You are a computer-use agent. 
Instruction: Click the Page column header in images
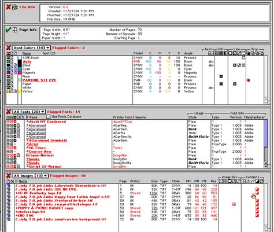[123, 181]
